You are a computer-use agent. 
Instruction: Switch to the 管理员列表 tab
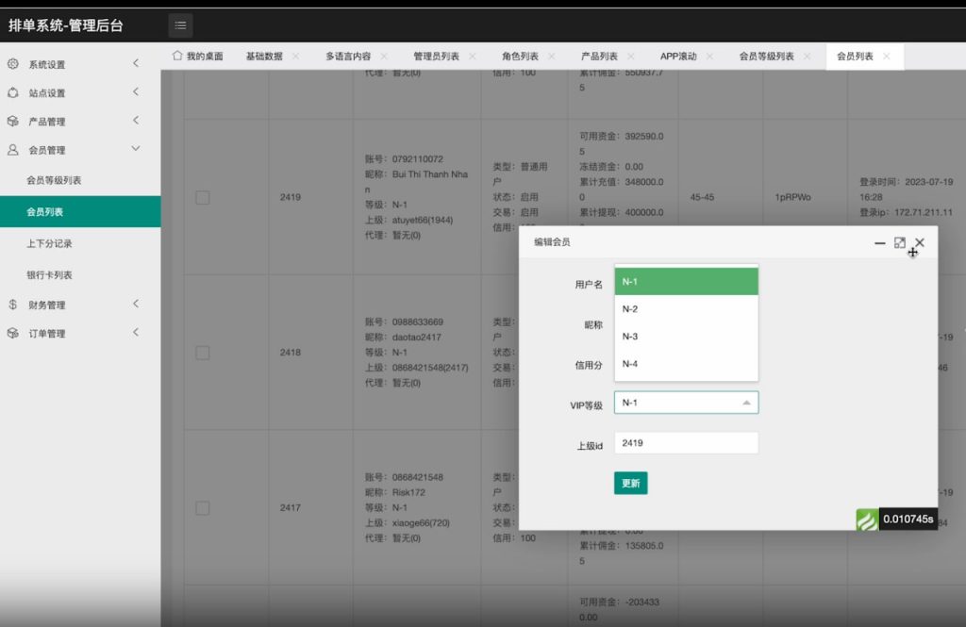[x=436, y=56]
